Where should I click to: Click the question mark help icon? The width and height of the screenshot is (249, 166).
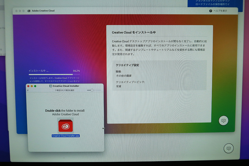pos(211,11)
